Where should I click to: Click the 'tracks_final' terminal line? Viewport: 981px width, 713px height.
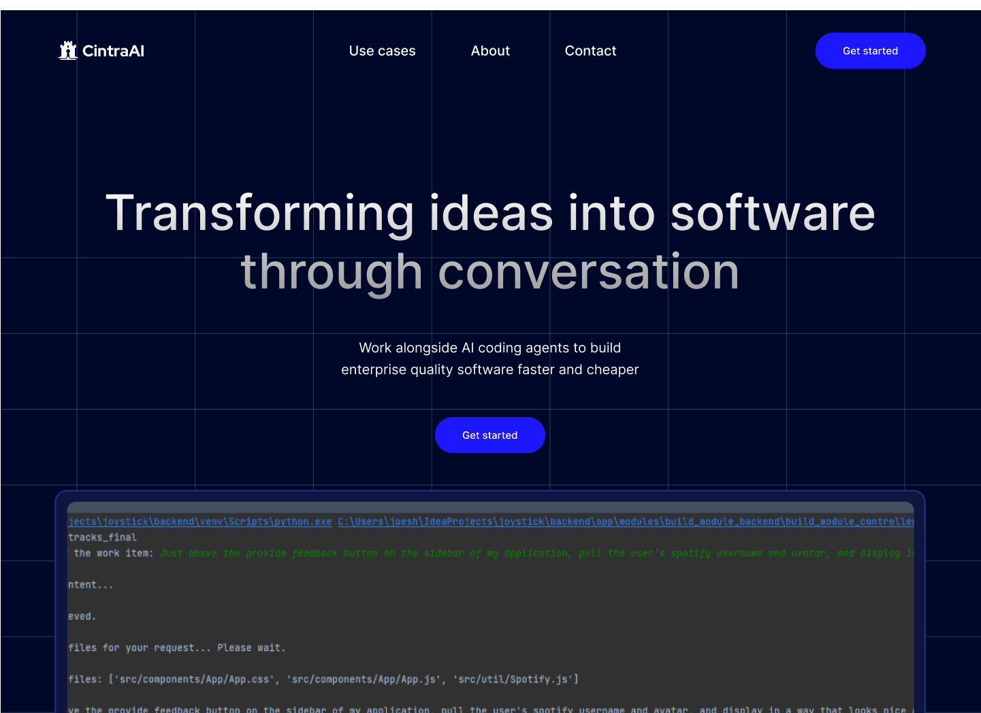(x=102, y=537)
